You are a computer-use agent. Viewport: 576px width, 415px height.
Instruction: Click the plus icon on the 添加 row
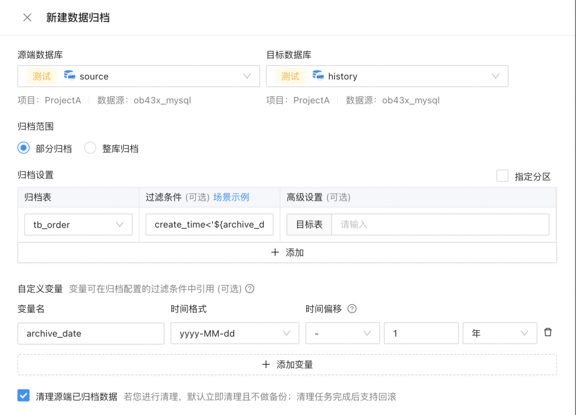(275, 252)
